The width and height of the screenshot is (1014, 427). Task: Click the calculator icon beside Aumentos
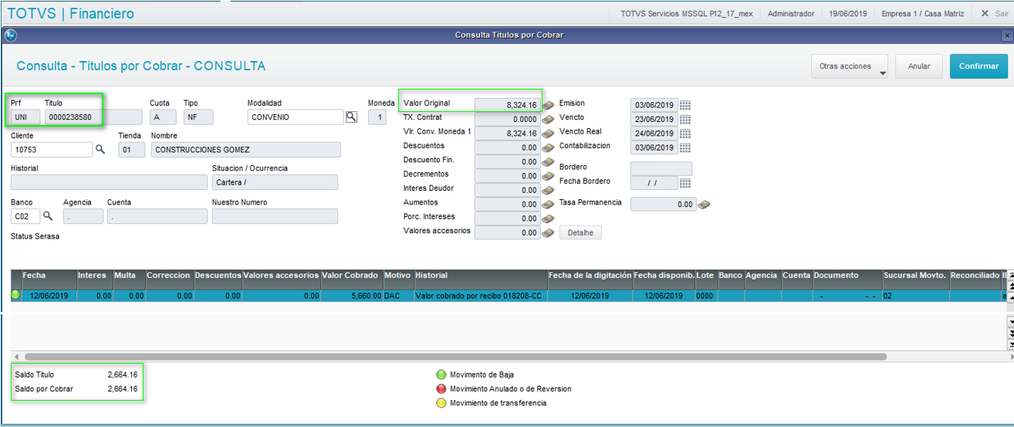click(548, 204)
